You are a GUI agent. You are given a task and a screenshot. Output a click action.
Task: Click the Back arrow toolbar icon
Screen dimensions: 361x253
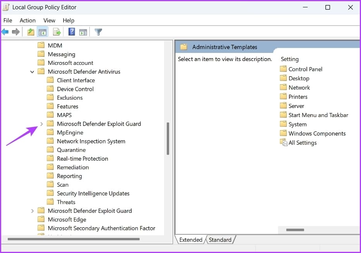point(5,32)
